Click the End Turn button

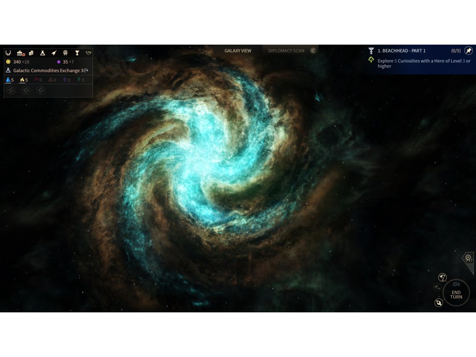tap(456, 293)
